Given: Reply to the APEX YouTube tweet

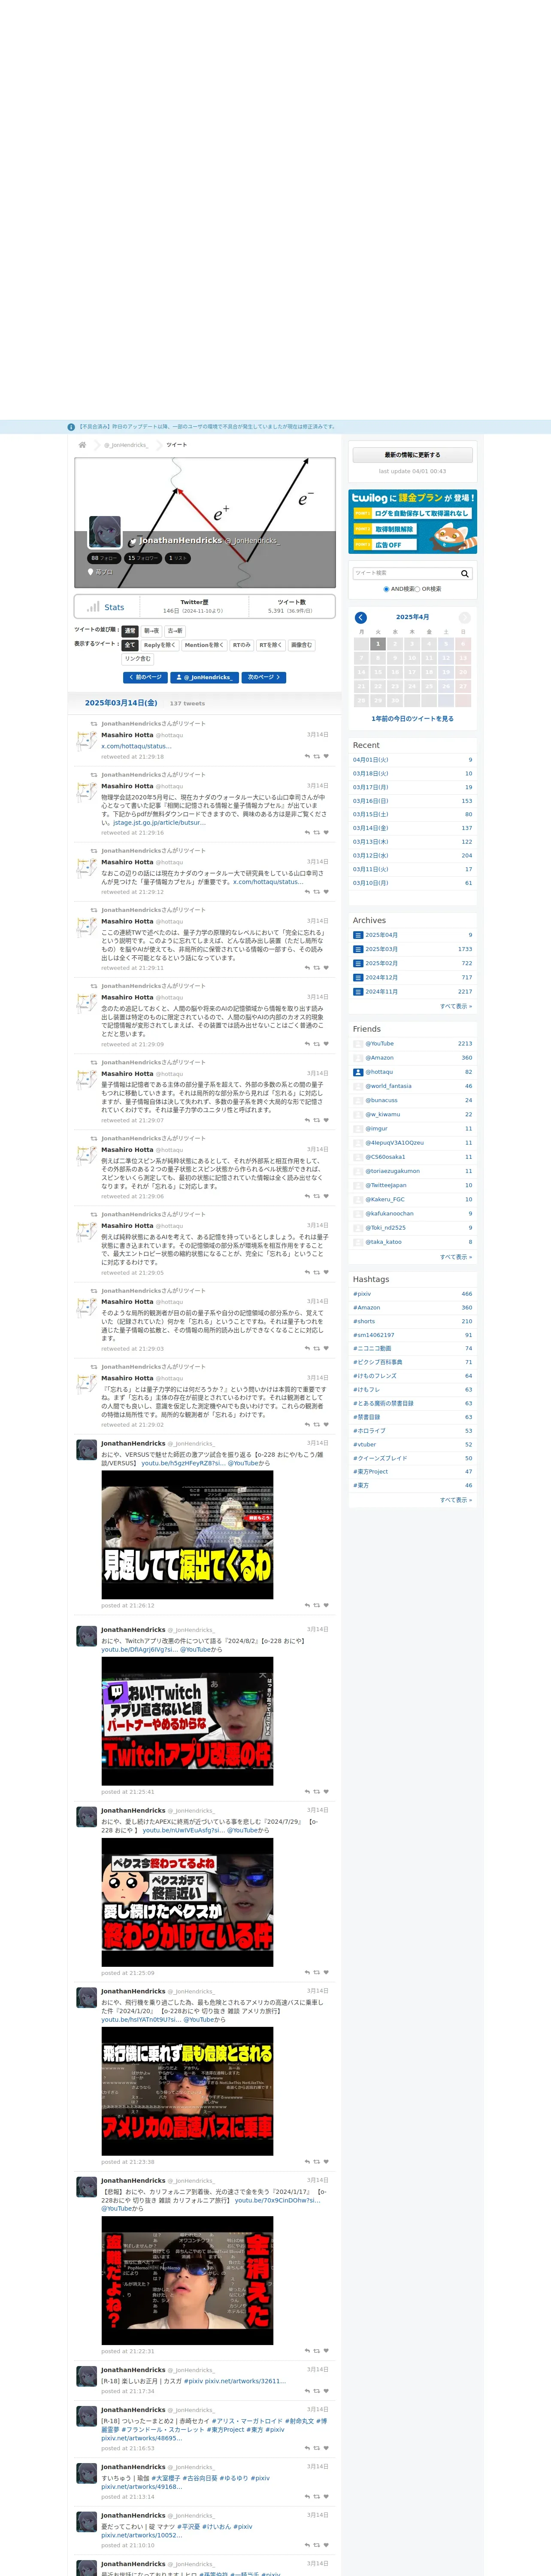Looking at the screenshot, I should click(307, 1973).
